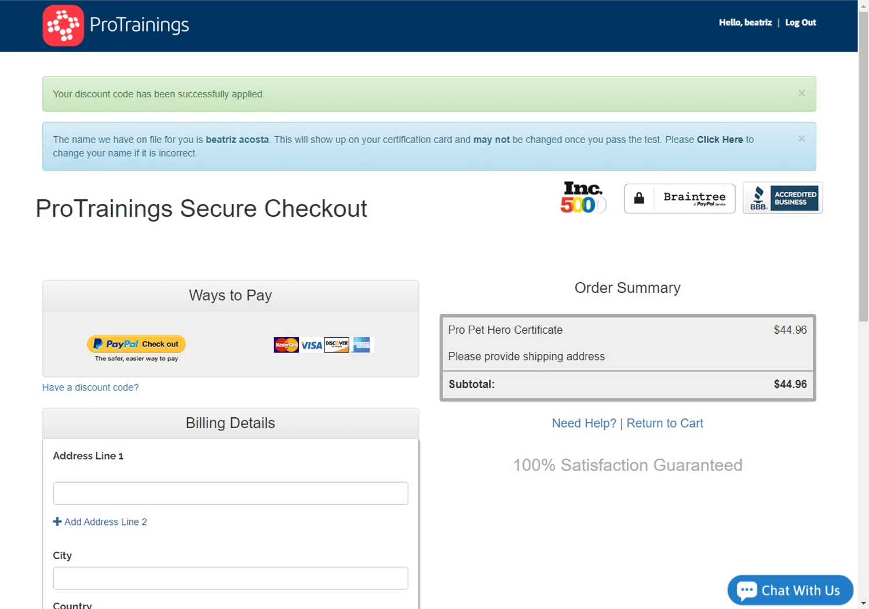Click 'Hello, beatriz' in the header
Viewport: 869px width, 609px height.
coord(746,23)
